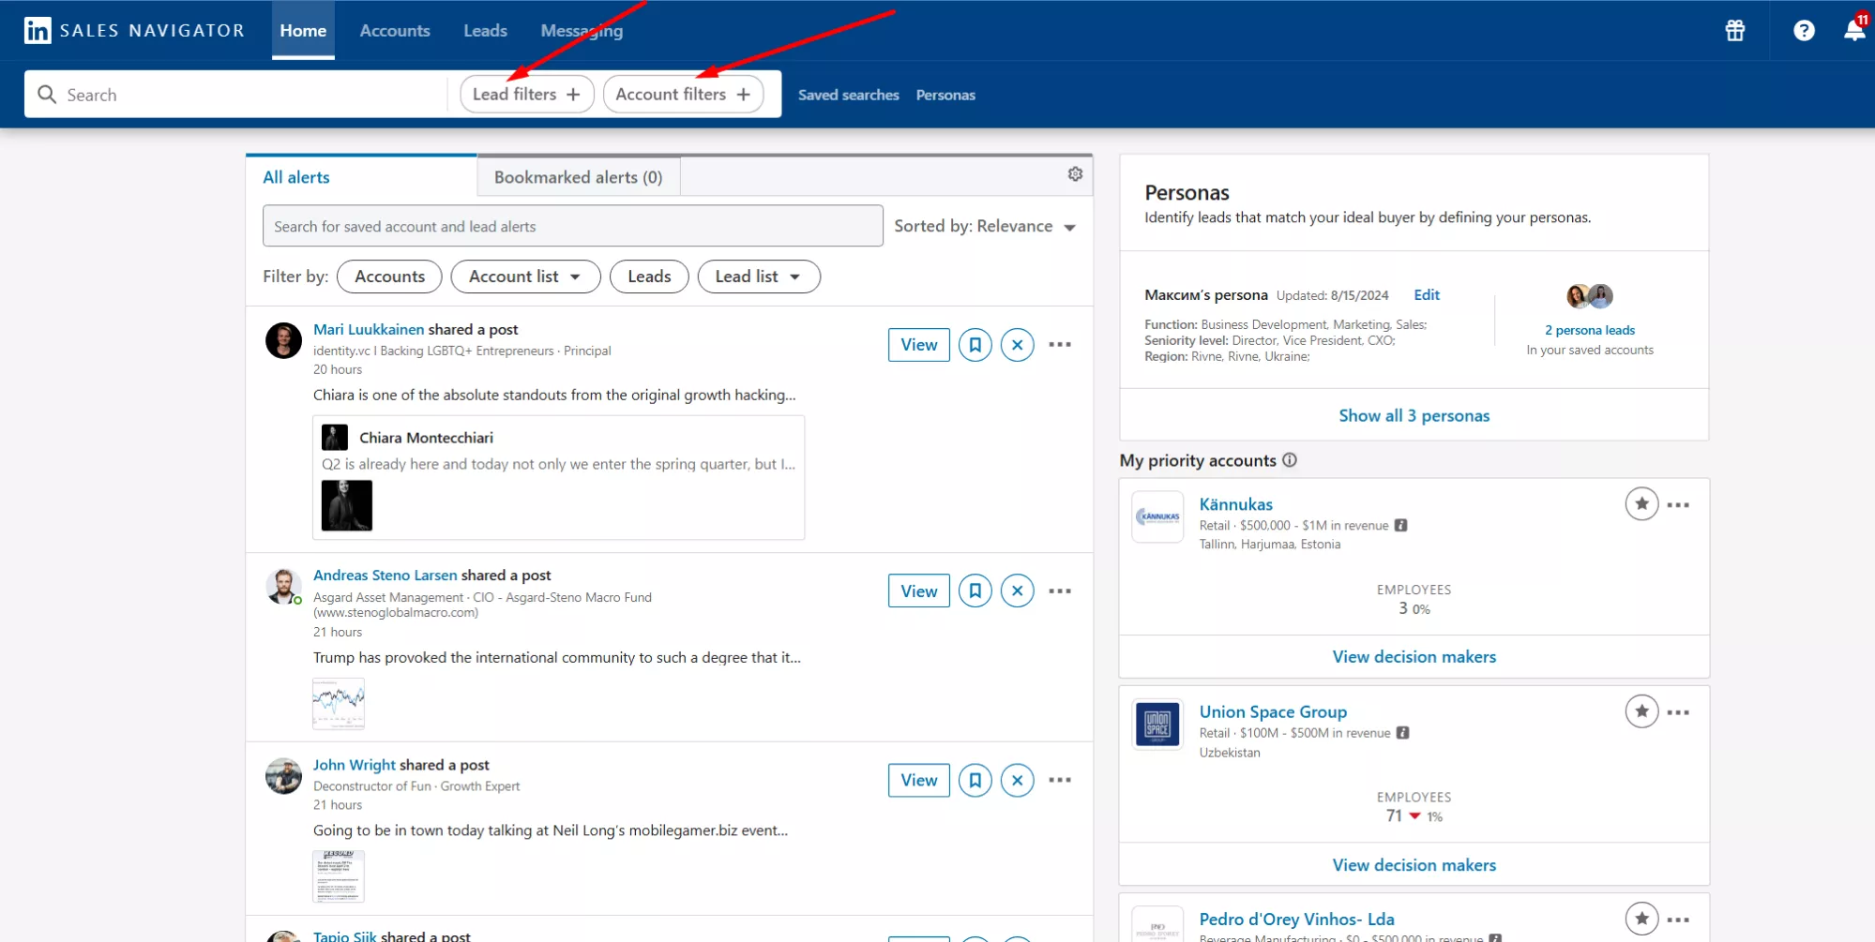This screenshot has height=942, width=1875.
Task: Open Mari Luukkainen's profile photo
Action: [x=283, y=340]
